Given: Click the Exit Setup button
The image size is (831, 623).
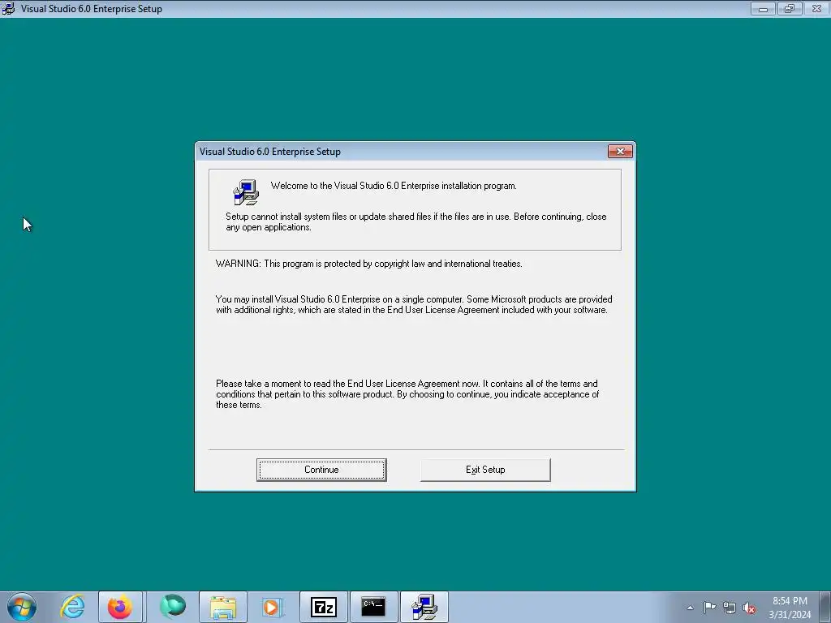Looking at the screenshot, I should (x=485, y=470).
